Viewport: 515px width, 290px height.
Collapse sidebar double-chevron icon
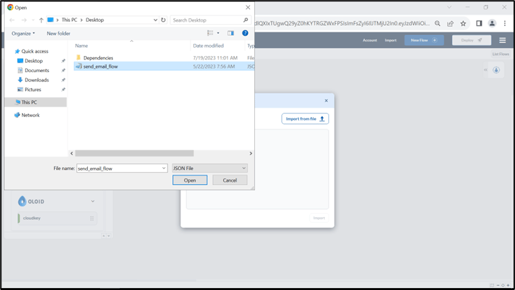[485, 69]
